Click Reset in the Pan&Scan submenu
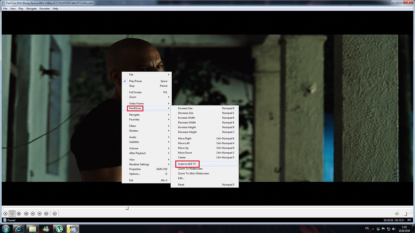Viewport: 415px width, 233px height. point(204,184)
